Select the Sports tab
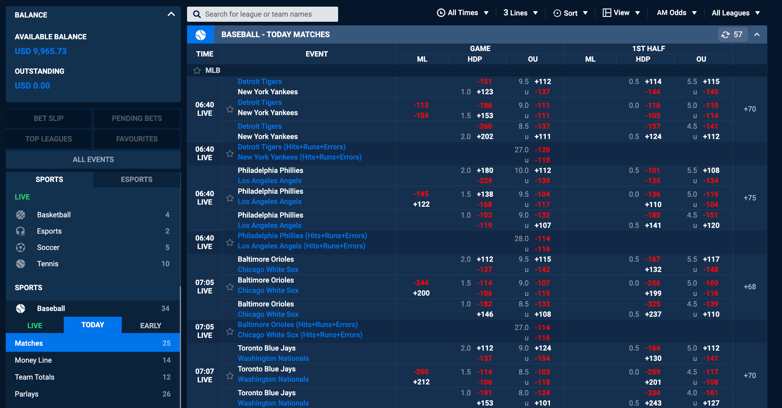Screen dimensions: 782x408 point(49,180)
